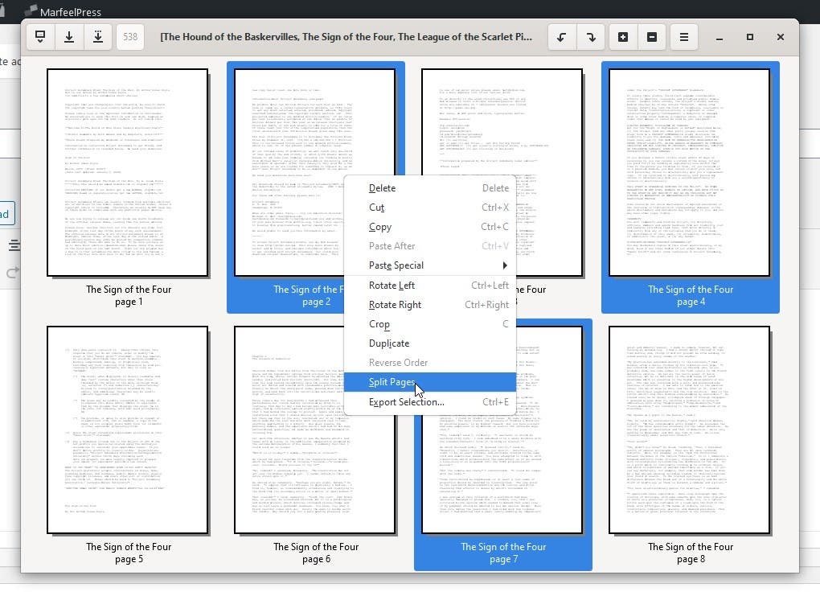Click the Save As toolbar icon

[98, 37]
